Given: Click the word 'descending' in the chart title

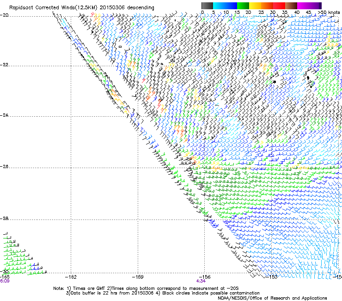Looking at the screenshot, I should point(140,8).
